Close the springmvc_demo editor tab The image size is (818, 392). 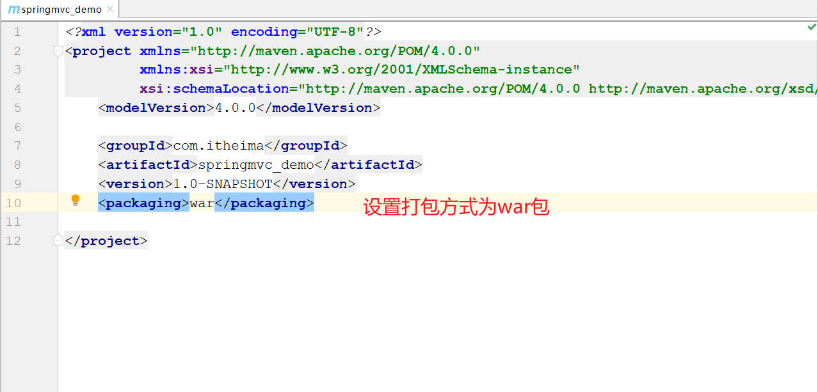(x=110, y=9)
